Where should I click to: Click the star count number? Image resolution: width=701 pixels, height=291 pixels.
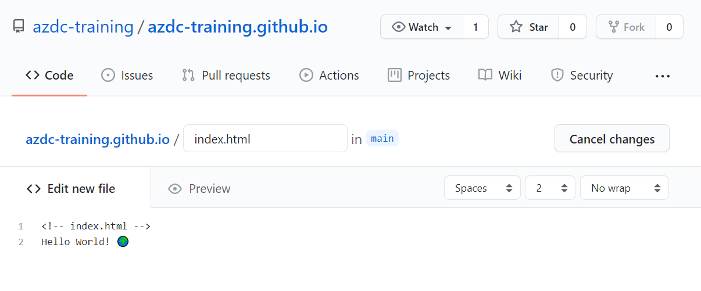[573, 27]
